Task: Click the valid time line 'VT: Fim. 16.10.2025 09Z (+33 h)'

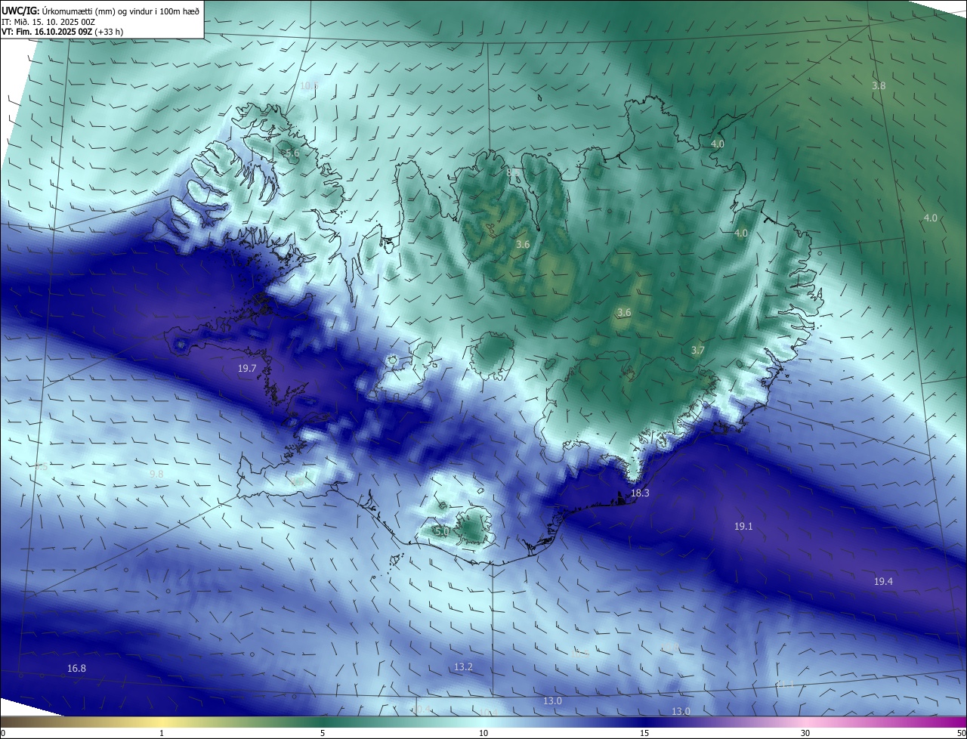Action: 63,32
